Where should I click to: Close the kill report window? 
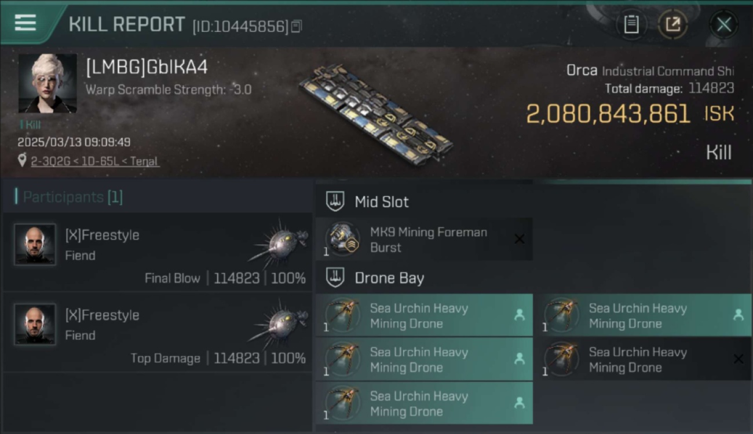(x=723, y=24)
